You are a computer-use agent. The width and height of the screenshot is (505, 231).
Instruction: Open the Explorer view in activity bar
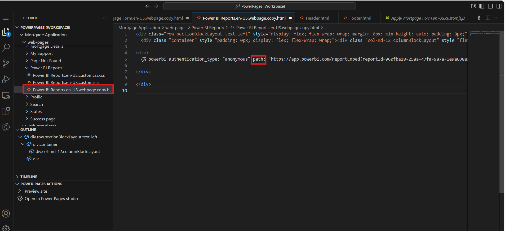pyautogui.click(x=6, y=32)
